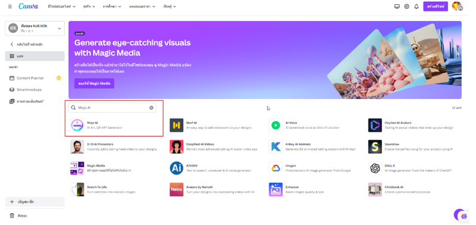Open the hamburger main menu
The image size is (476, 225).
10,7
